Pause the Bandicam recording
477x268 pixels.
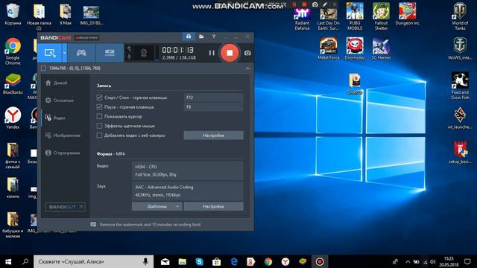(x=212, y=53)
